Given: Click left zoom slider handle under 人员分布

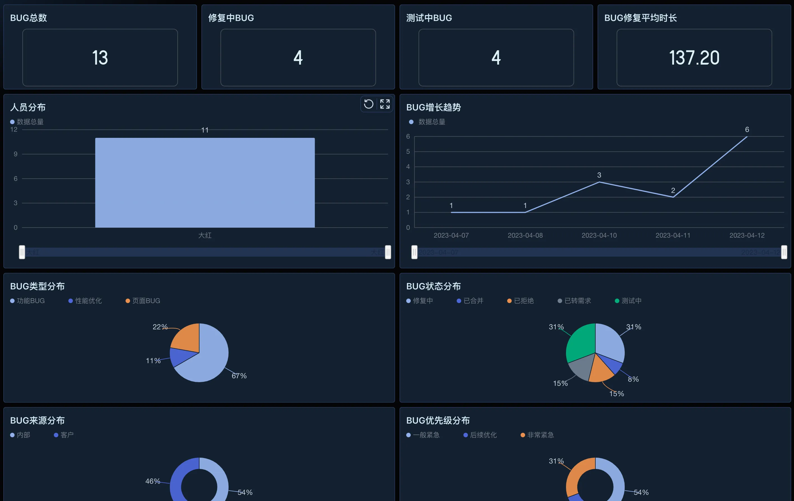Looking at the screenshot, I should [x=22, y=252].
